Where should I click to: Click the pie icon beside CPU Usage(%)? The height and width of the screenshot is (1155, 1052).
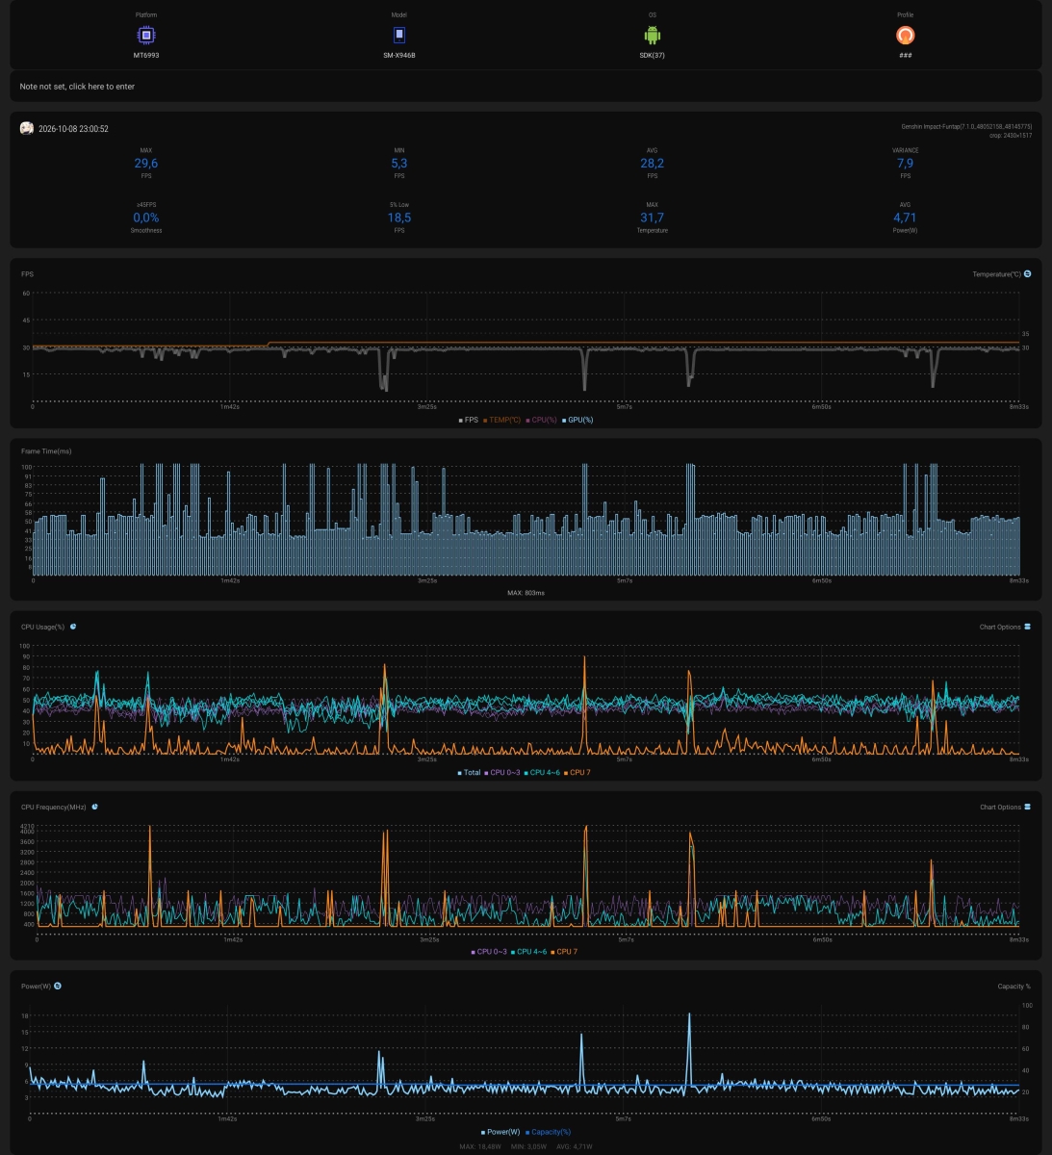[73, 627]
